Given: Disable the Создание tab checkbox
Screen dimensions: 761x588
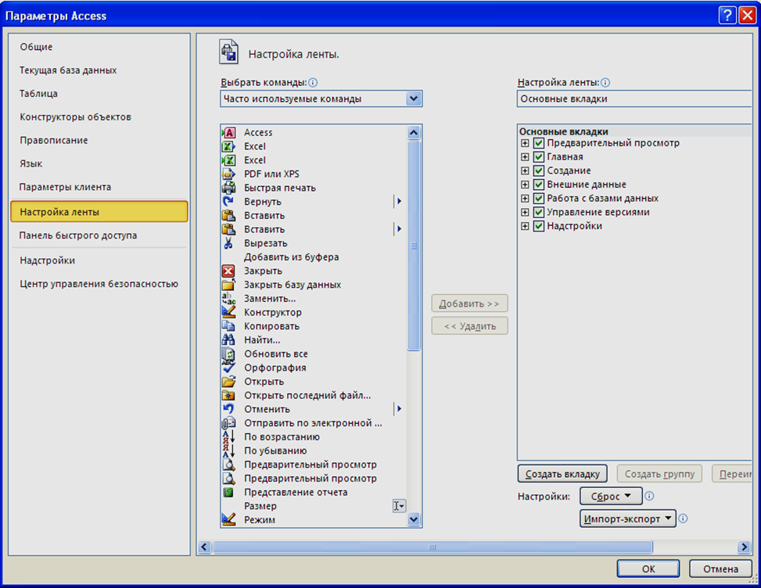Looking at the screenshot, I should [539, 170].
